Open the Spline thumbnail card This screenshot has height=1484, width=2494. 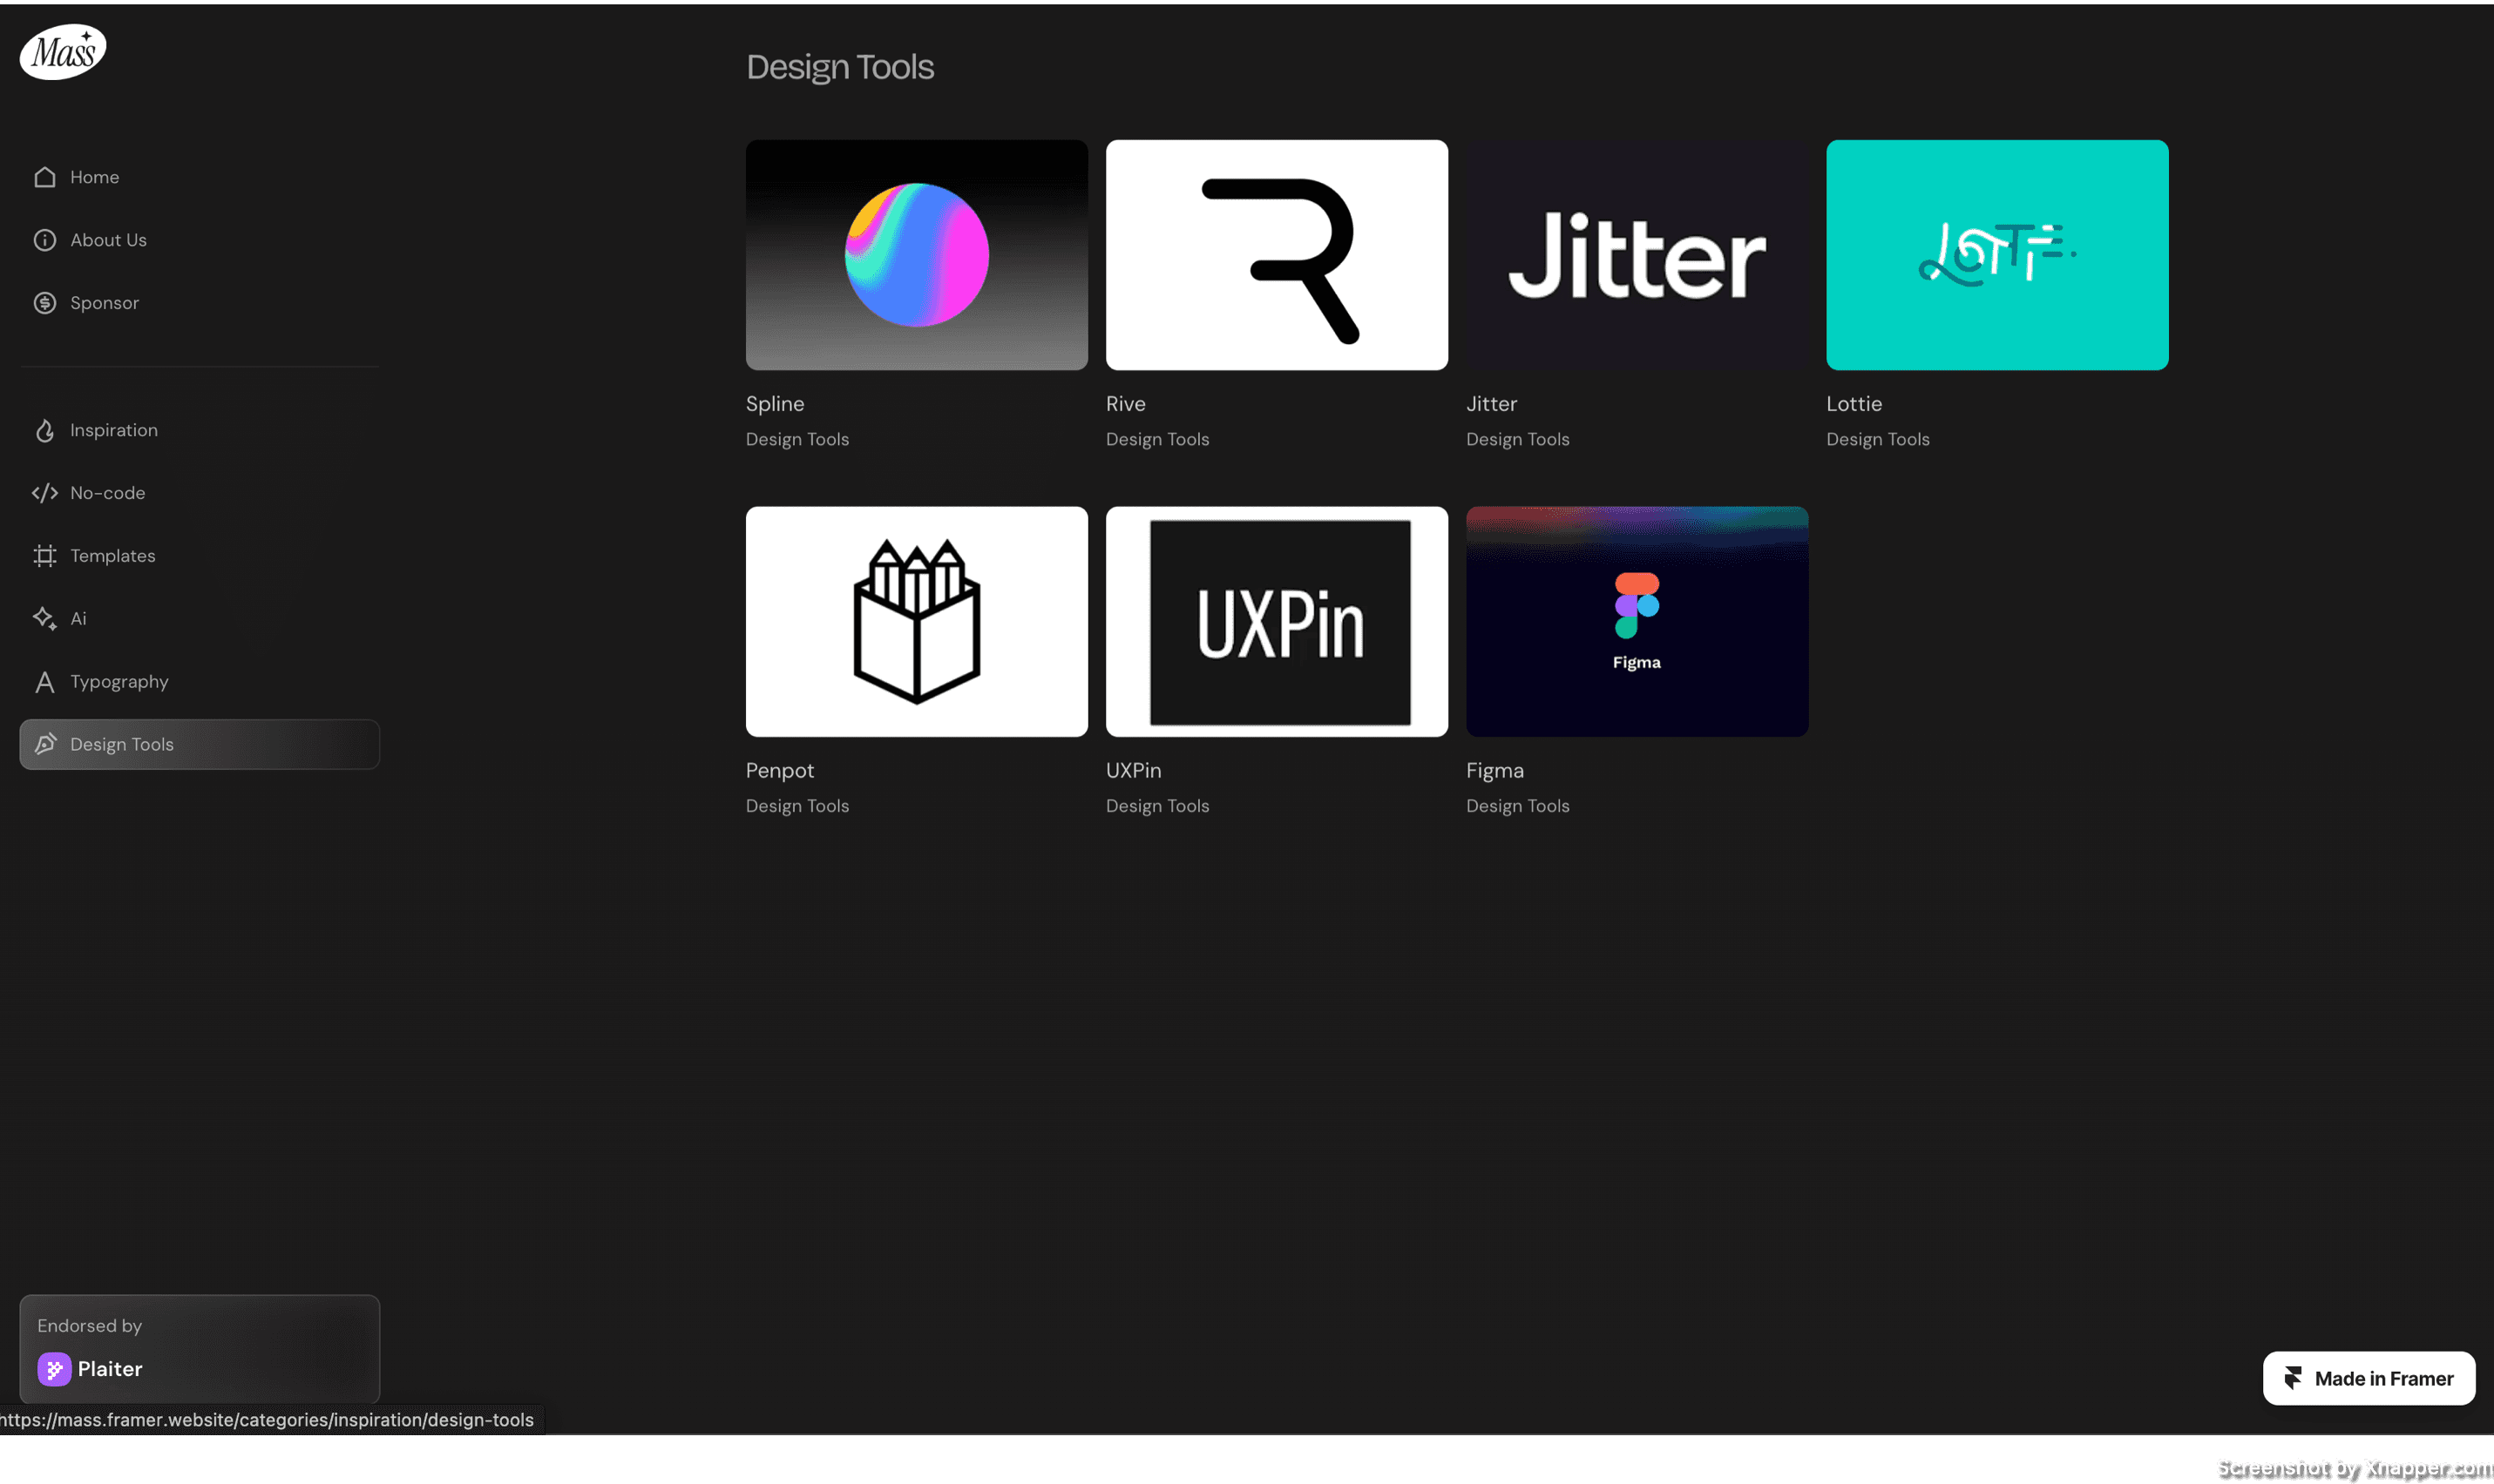tap(917, 255)
